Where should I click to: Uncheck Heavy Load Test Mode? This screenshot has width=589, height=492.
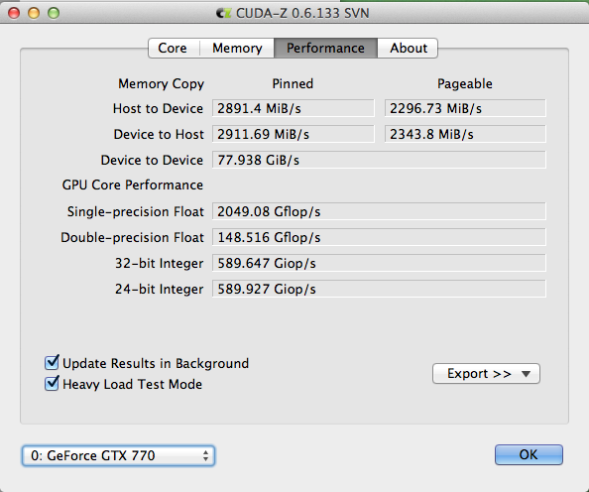(x=52, y=383)
